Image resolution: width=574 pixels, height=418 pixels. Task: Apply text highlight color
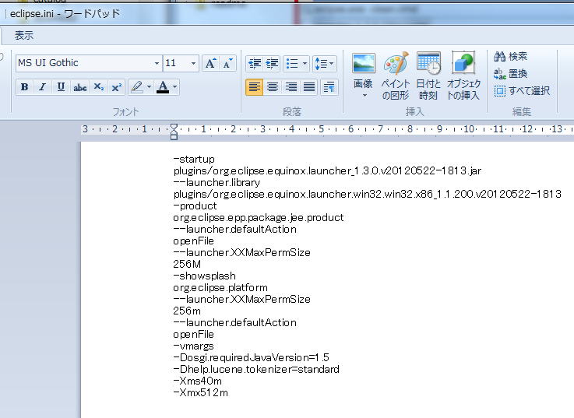pos(137,87)
